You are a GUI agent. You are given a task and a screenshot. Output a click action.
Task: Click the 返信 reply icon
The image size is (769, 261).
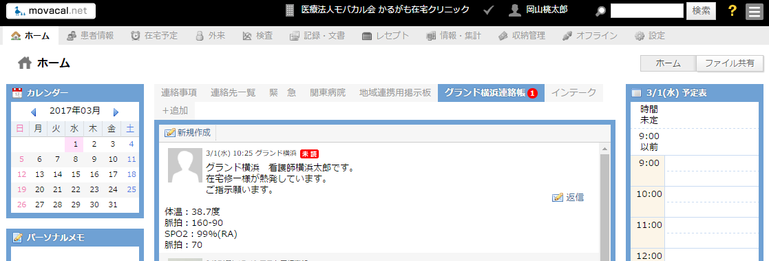(x=557, y=197)
